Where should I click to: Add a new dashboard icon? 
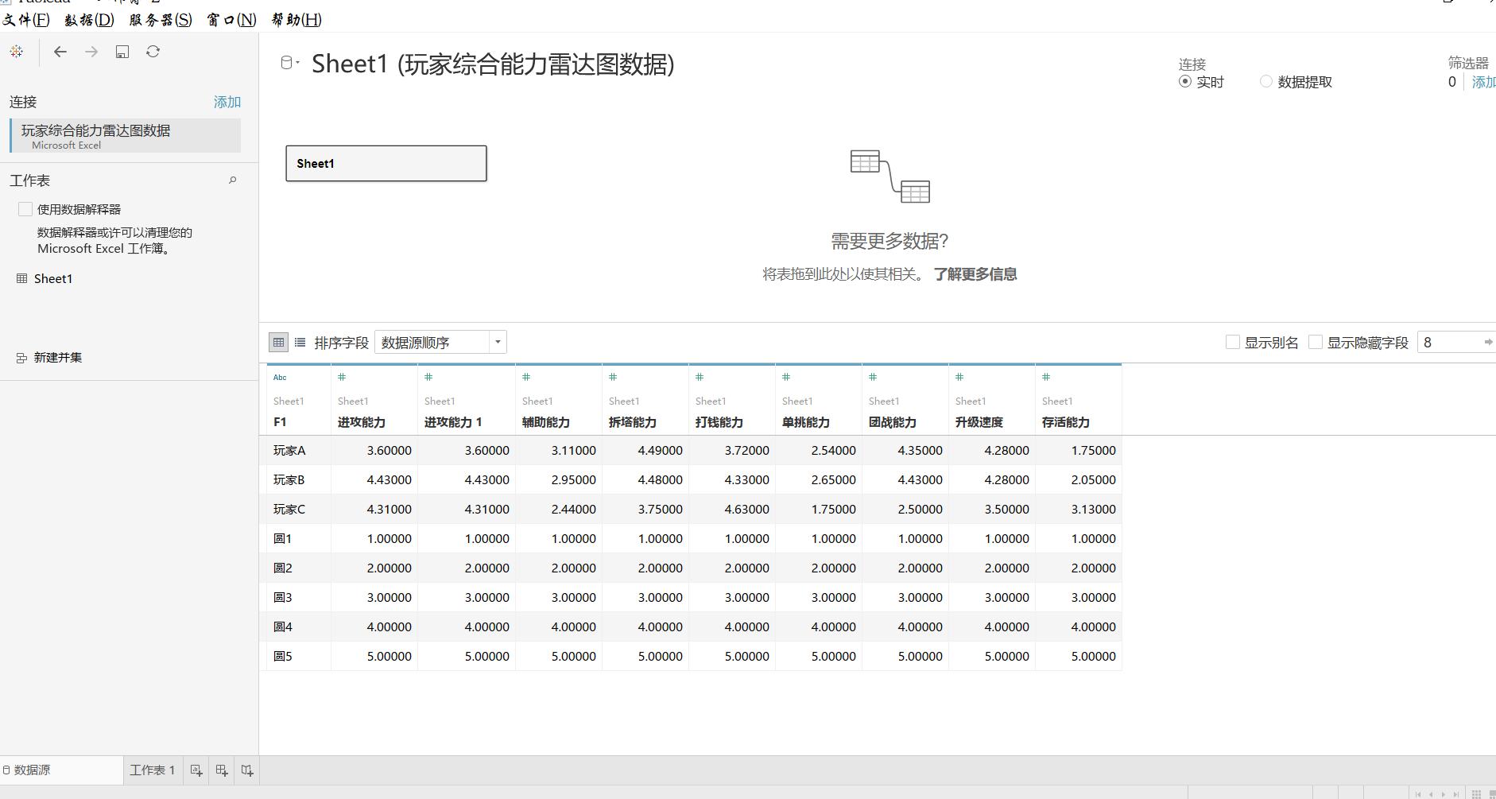[x=222, y=770]
